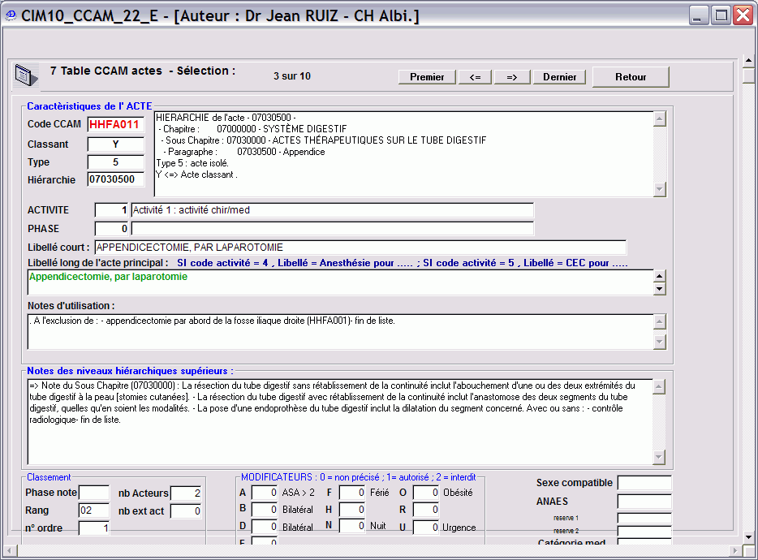Click the Hiérarchie field 07030500

point(115,179)
